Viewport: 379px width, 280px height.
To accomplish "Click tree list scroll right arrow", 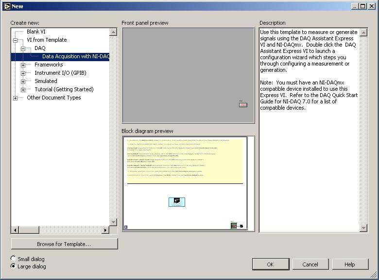I will 105,230.
